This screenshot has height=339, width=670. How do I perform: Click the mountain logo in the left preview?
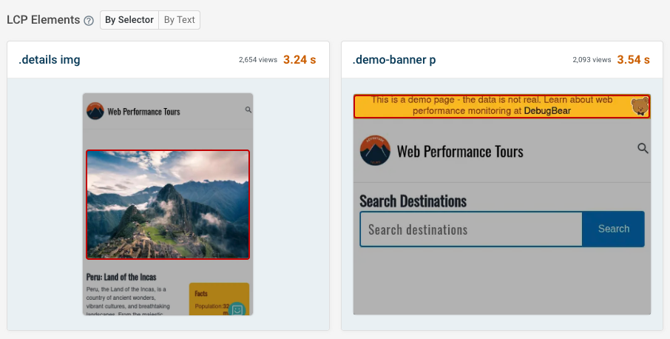click(x=95, y=112)
